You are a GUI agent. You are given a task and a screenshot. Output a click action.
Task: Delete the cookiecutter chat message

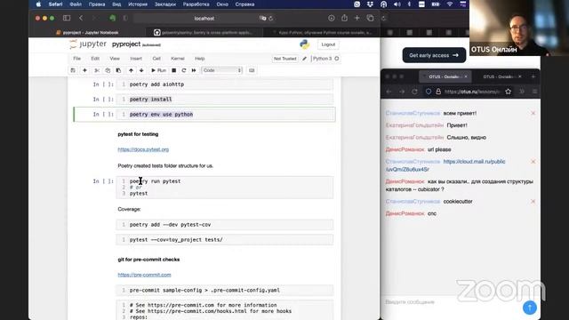coord(533,202)
